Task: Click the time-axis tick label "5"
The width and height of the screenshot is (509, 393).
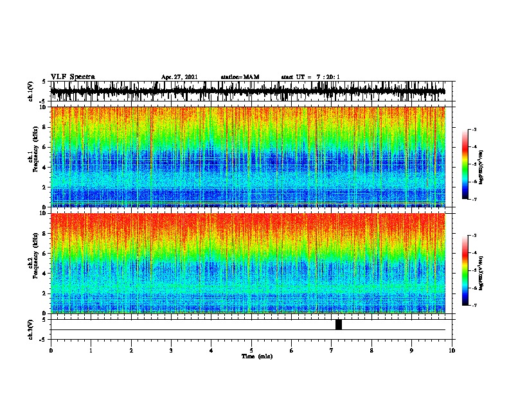Action: click(x=251, y=351)
